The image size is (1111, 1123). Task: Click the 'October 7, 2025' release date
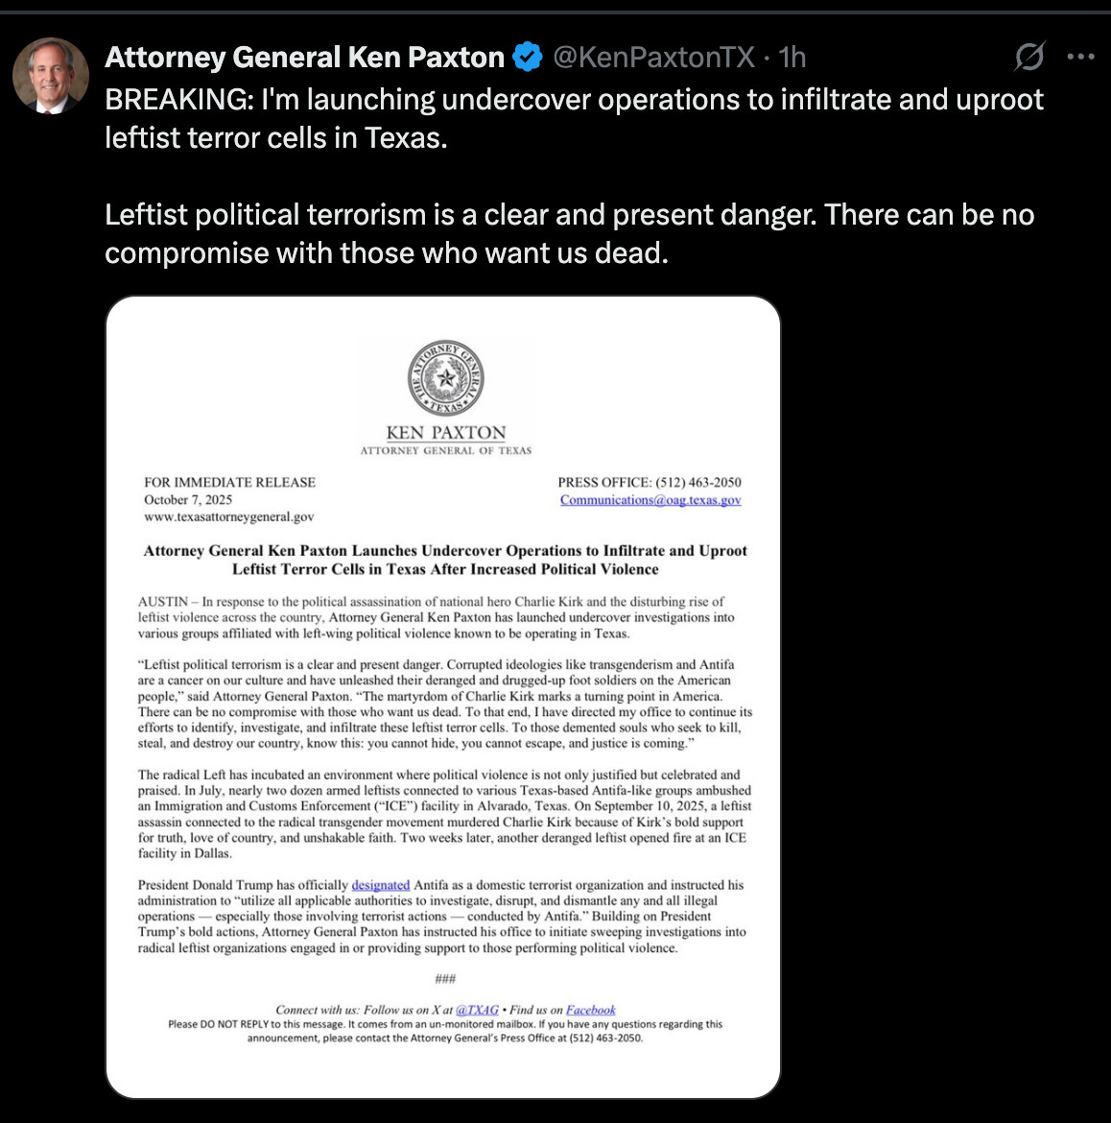tap(188, 499)
